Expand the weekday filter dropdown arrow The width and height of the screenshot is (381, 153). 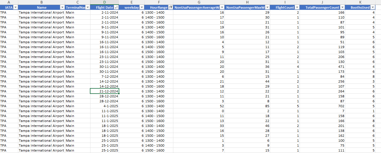[141, 7]
